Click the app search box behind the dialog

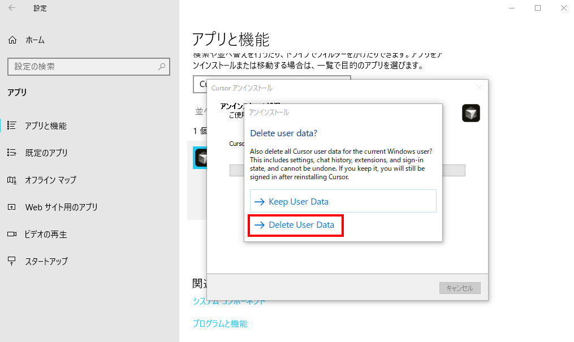[200, 84]
